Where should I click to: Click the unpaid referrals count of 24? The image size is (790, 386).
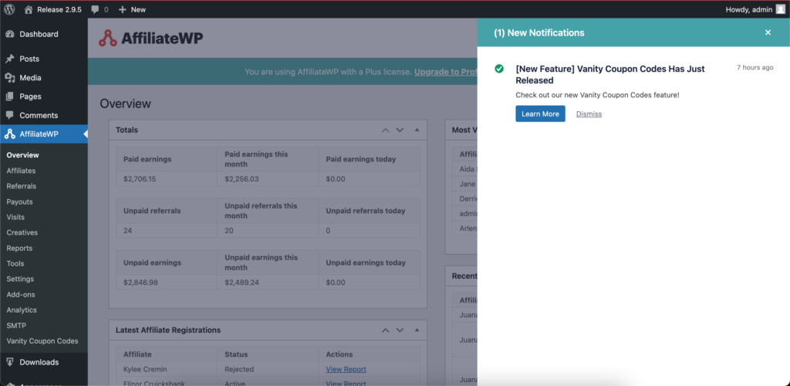click(128, 231)
